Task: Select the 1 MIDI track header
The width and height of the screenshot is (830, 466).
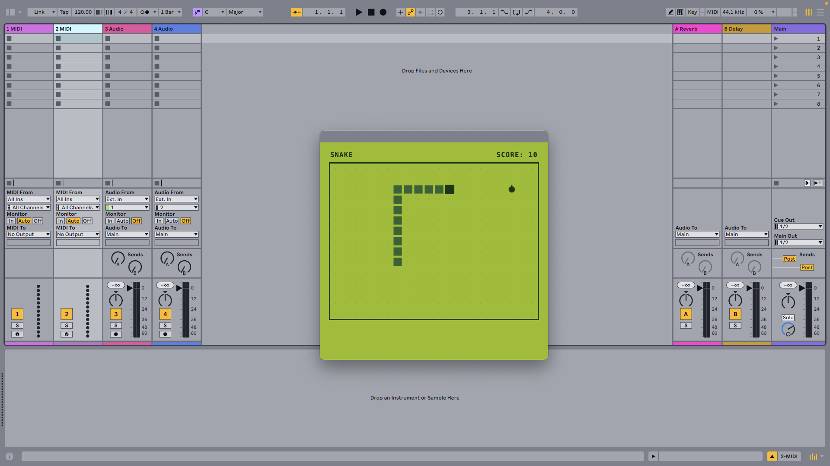Action: [29, 29]
